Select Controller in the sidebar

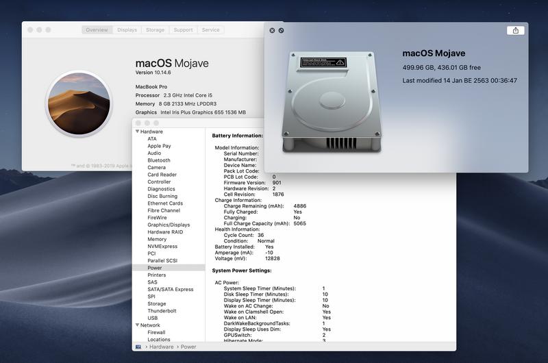pos(159,181)
